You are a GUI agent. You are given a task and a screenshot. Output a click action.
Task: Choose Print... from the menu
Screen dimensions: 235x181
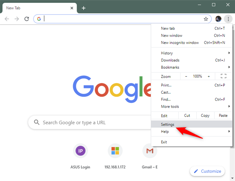point(192,85)
